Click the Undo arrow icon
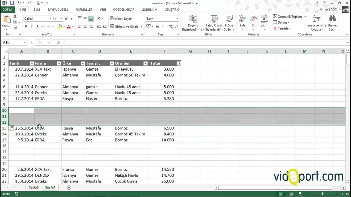Viewport: 351px width, 197px height. click(x=19, y=3)
